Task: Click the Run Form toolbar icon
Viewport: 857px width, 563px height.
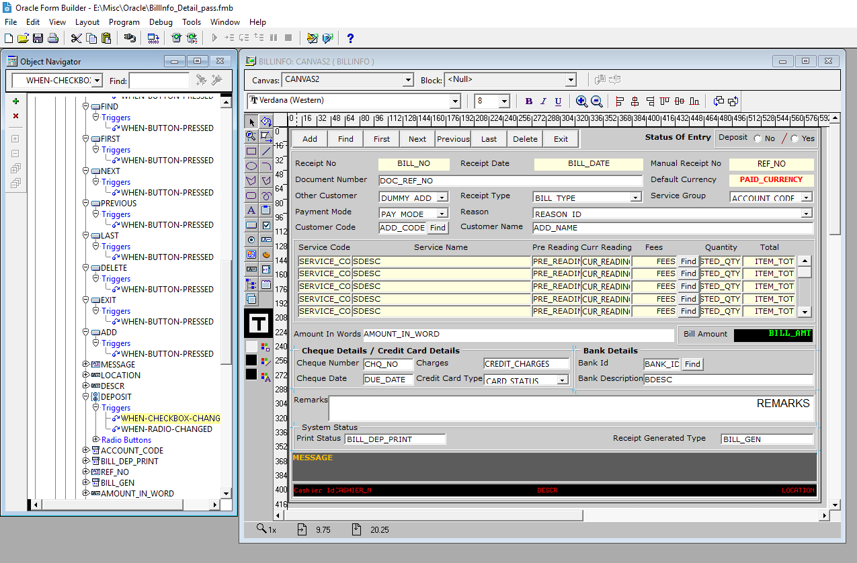Action: point(176,38)
